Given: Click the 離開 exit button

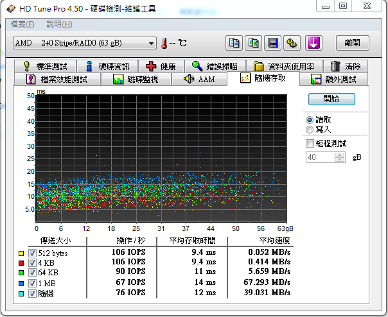Looking at the screenshot, I should 353,43.
